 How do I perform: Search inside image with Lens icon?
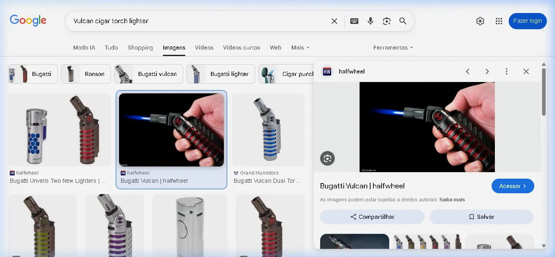(327, 158)
